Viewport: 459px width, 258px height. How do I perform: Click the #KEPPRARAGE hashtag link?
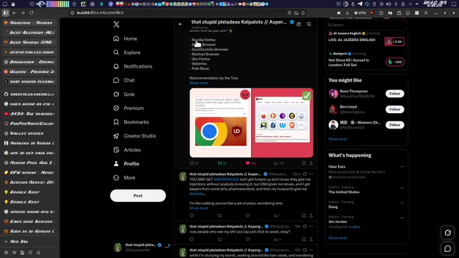(226, 179)
